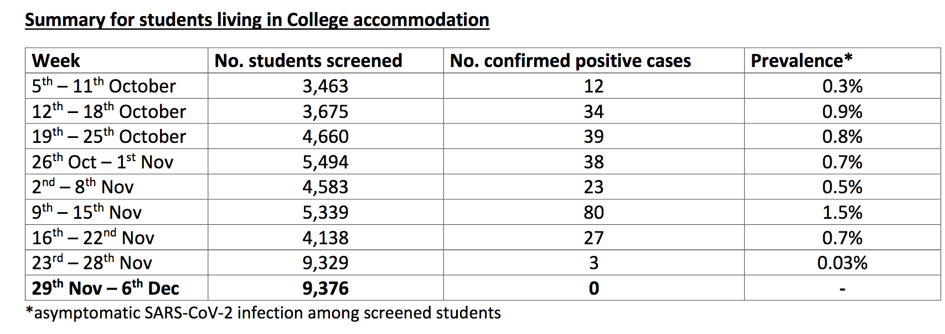Viewport: 945px width, 334px height.
Task: Select the '5th – 11th October' week cell
Action: [x=104, y=86]
